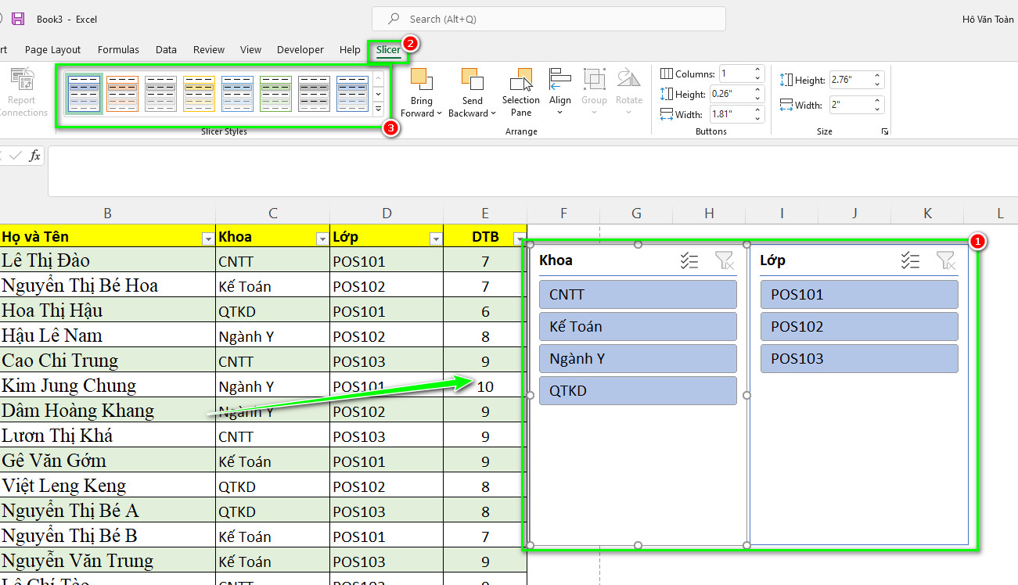
Task: Click the Bring Forward icon
Action: coord(421,80)
